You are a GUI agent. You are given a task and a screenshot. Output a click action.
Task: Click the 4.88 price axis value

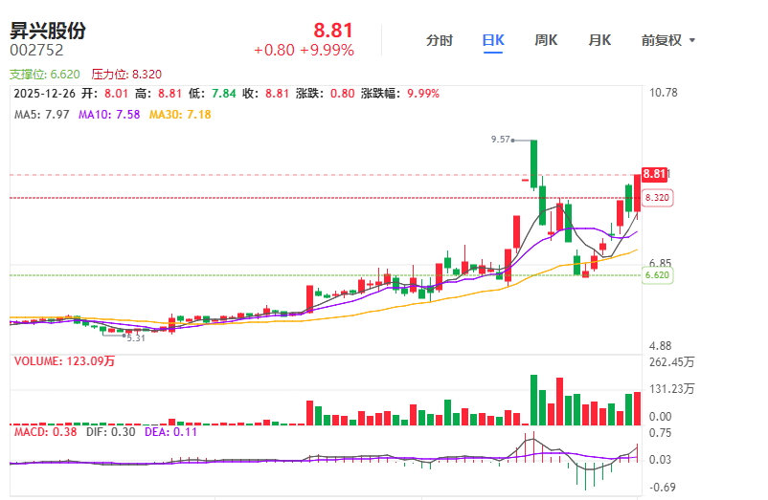pos(660,346)
